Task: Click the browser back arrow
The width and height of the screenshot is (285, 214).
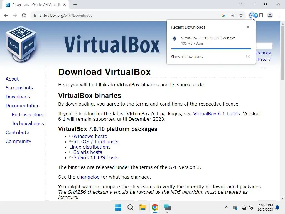Action: click(x=6, y=16)
